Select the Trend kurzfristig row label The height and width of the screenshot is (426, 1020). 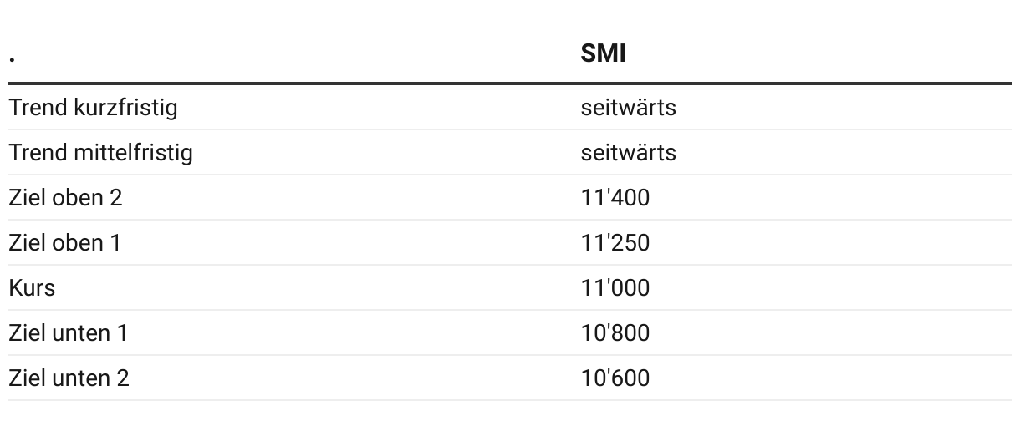(93, 108)
